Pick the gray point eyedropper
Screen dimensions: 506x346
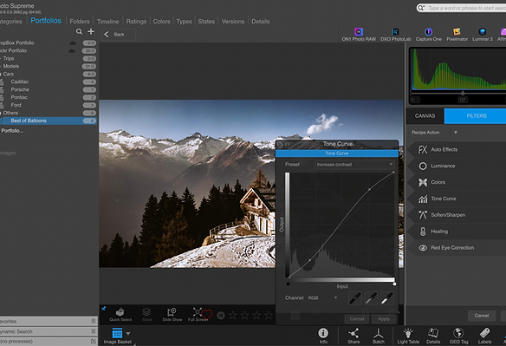point(371,298)
